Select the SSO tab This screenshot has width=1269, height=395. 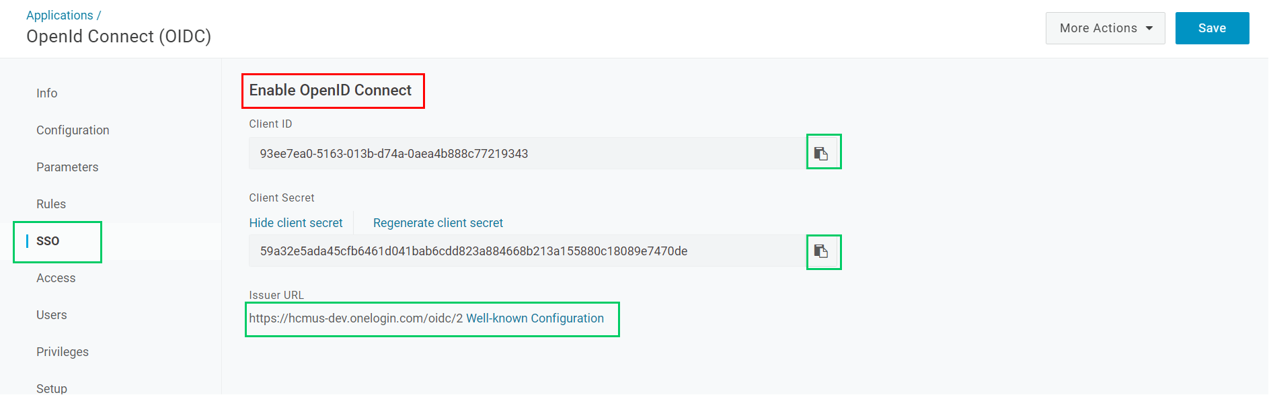pos(48,241)
